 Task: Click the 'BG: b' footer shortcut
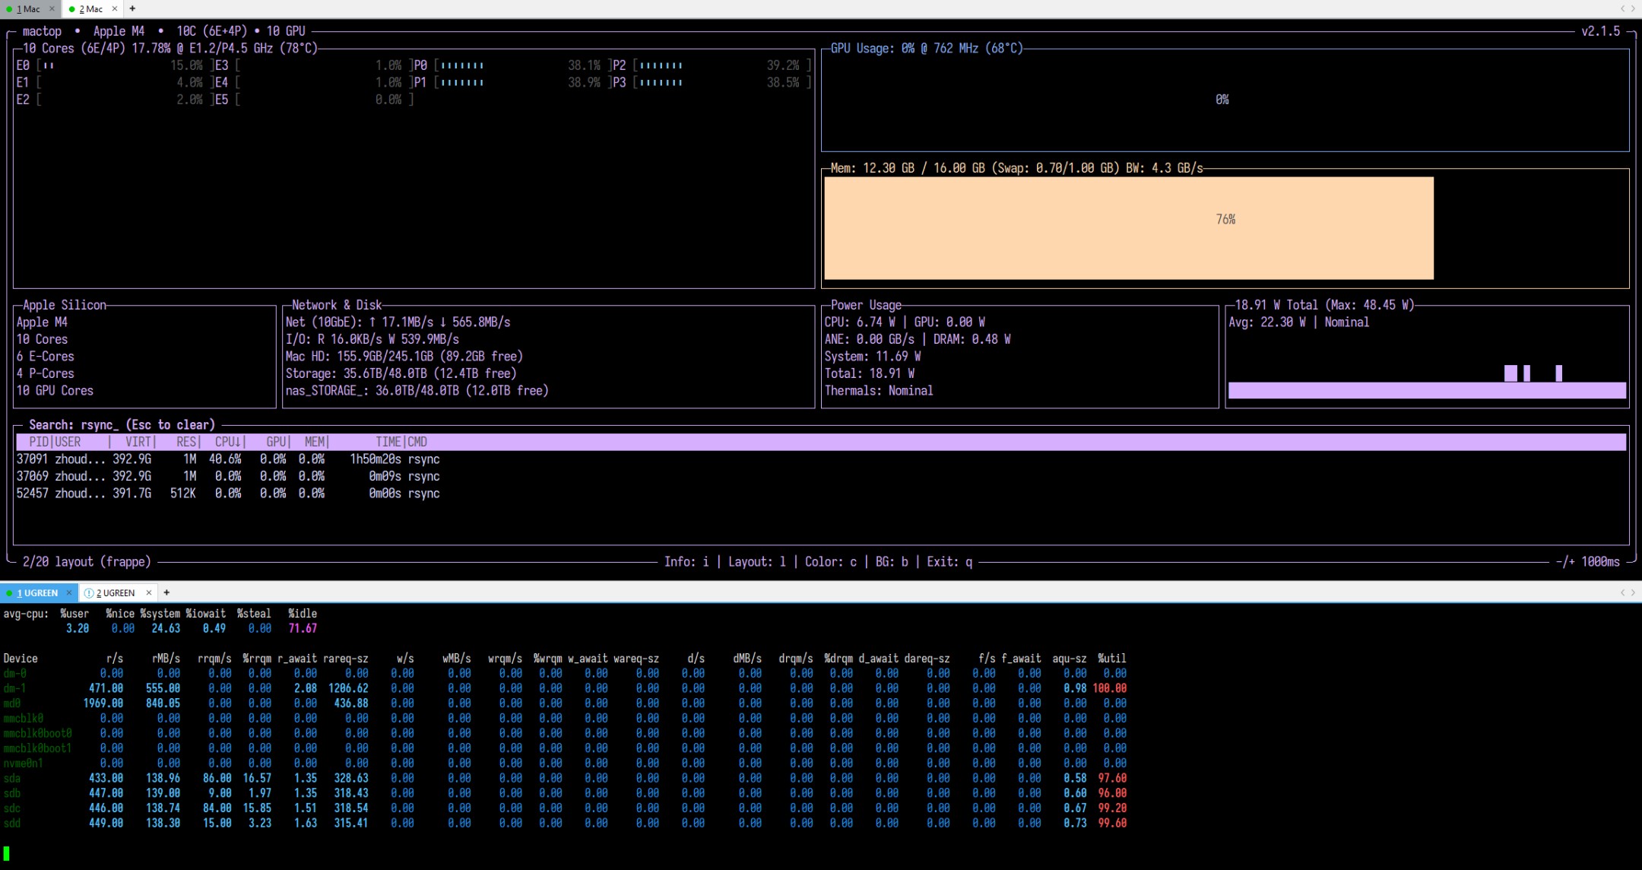(892, 562)
